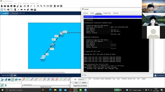Click the Undo arrow icon

[31, 6]
